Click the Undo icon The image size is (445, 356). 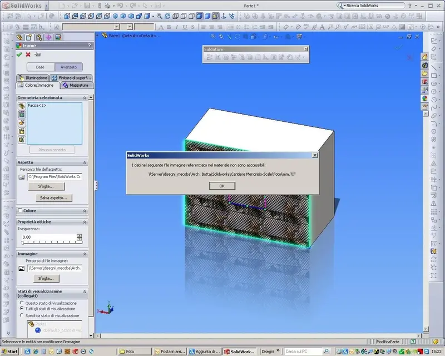click(120, 6)
